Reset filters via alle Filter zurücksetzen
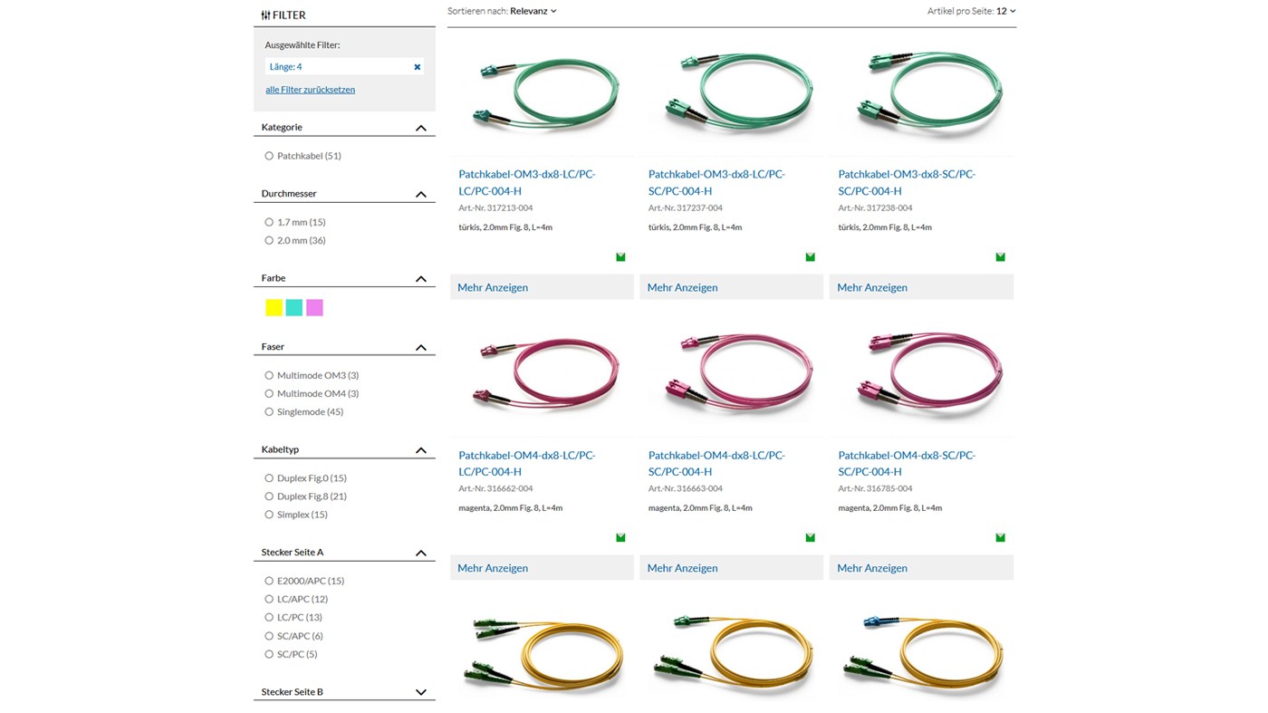The width and height of the screenshot is (1268, 713). click(310, 90)
